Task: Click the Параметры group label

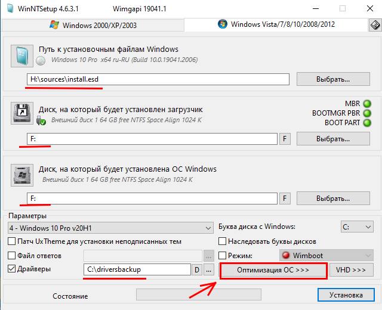Action: point(27,216)
